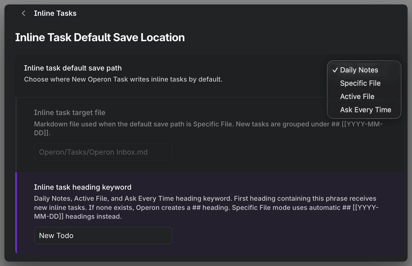Viewport: 412px width, 266px height.
Task: Click the Inline task target file label
Action: coord(69,113)
